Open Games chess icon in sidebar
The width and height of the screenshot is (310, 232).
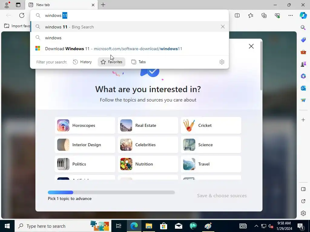(303, 64)
